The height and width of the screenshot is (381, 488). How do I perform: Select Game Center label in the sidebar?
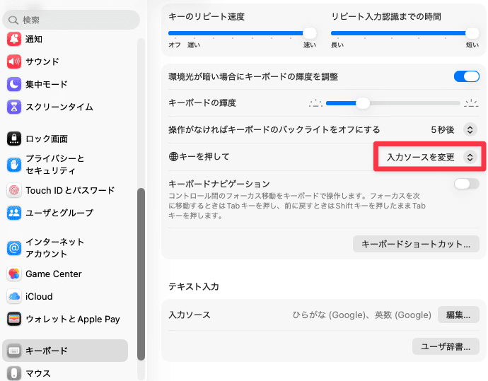[54, 274]
